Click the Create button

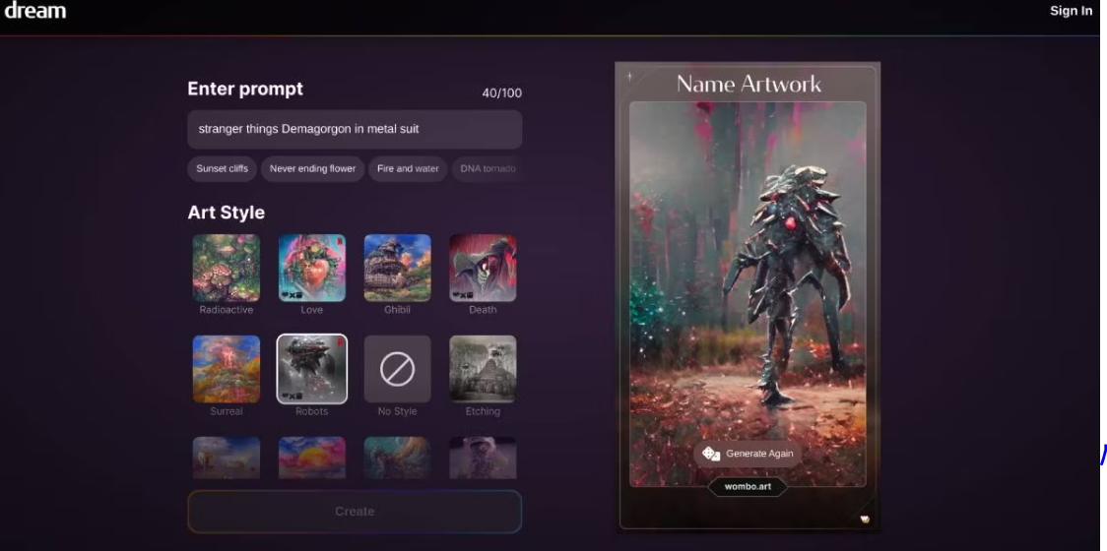(355, 512)
